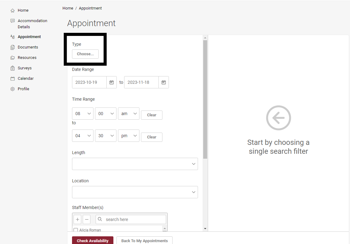Screen dimensions: 350x244
Task: Click the Home icon in sidebar
Action: 12,10
